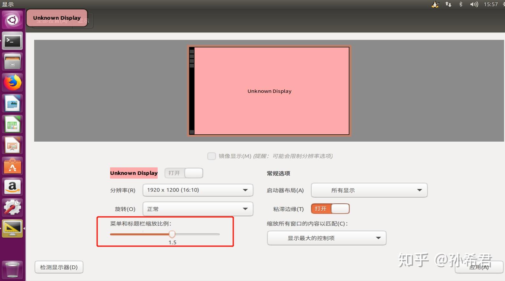Click the 全部设置 all settings button
The height and width of the screenshot is (281, 505).
52,21
